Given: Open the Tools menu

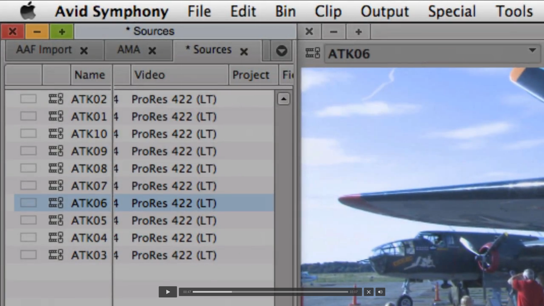Looking at the screenshot, I should 514,11.
